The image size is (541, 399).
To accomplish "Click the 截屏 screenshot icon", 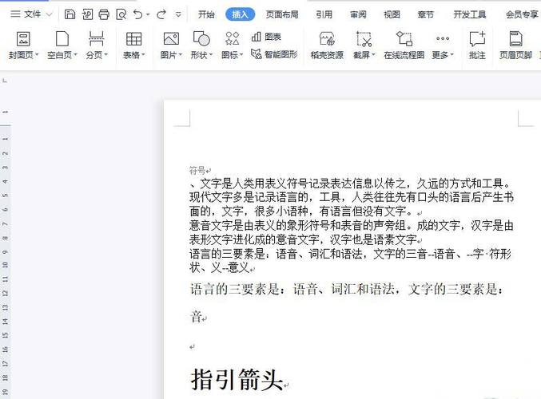I will [x=364, y=39].
